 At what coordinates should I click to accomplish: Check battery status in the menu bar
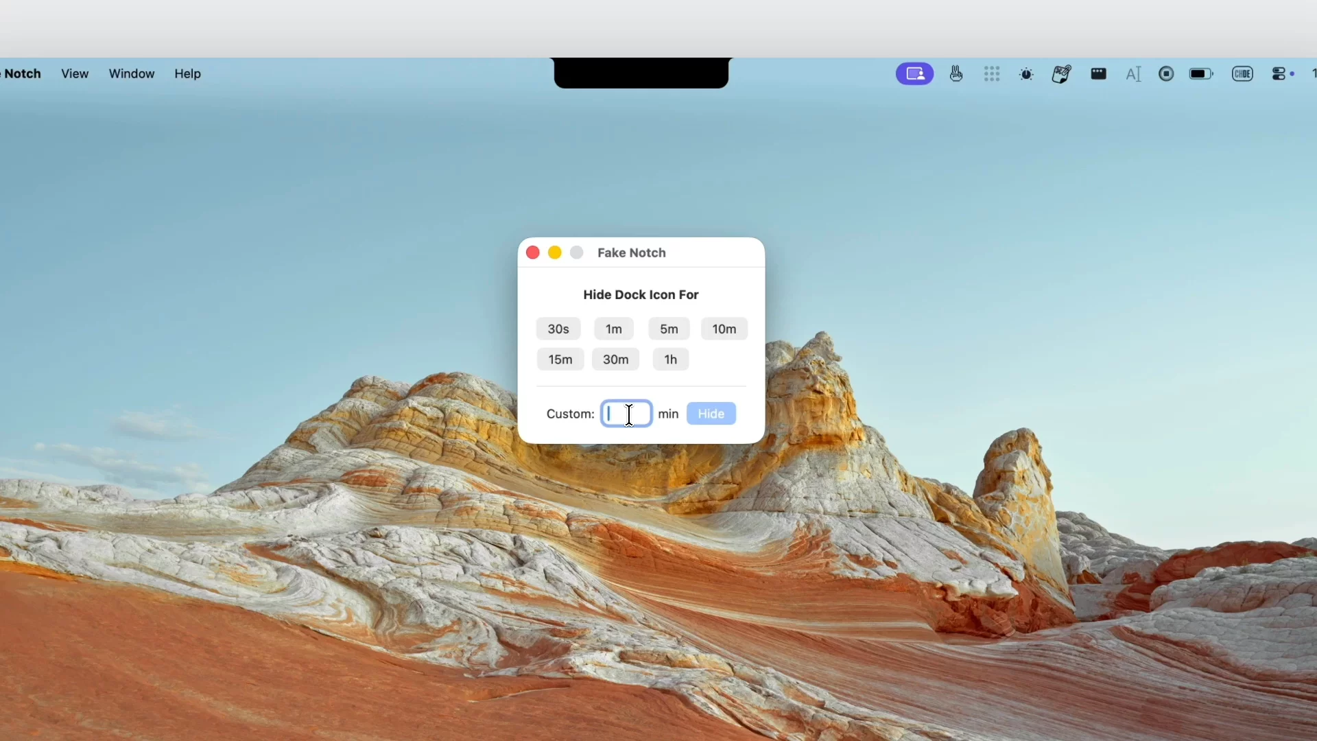1200,73
